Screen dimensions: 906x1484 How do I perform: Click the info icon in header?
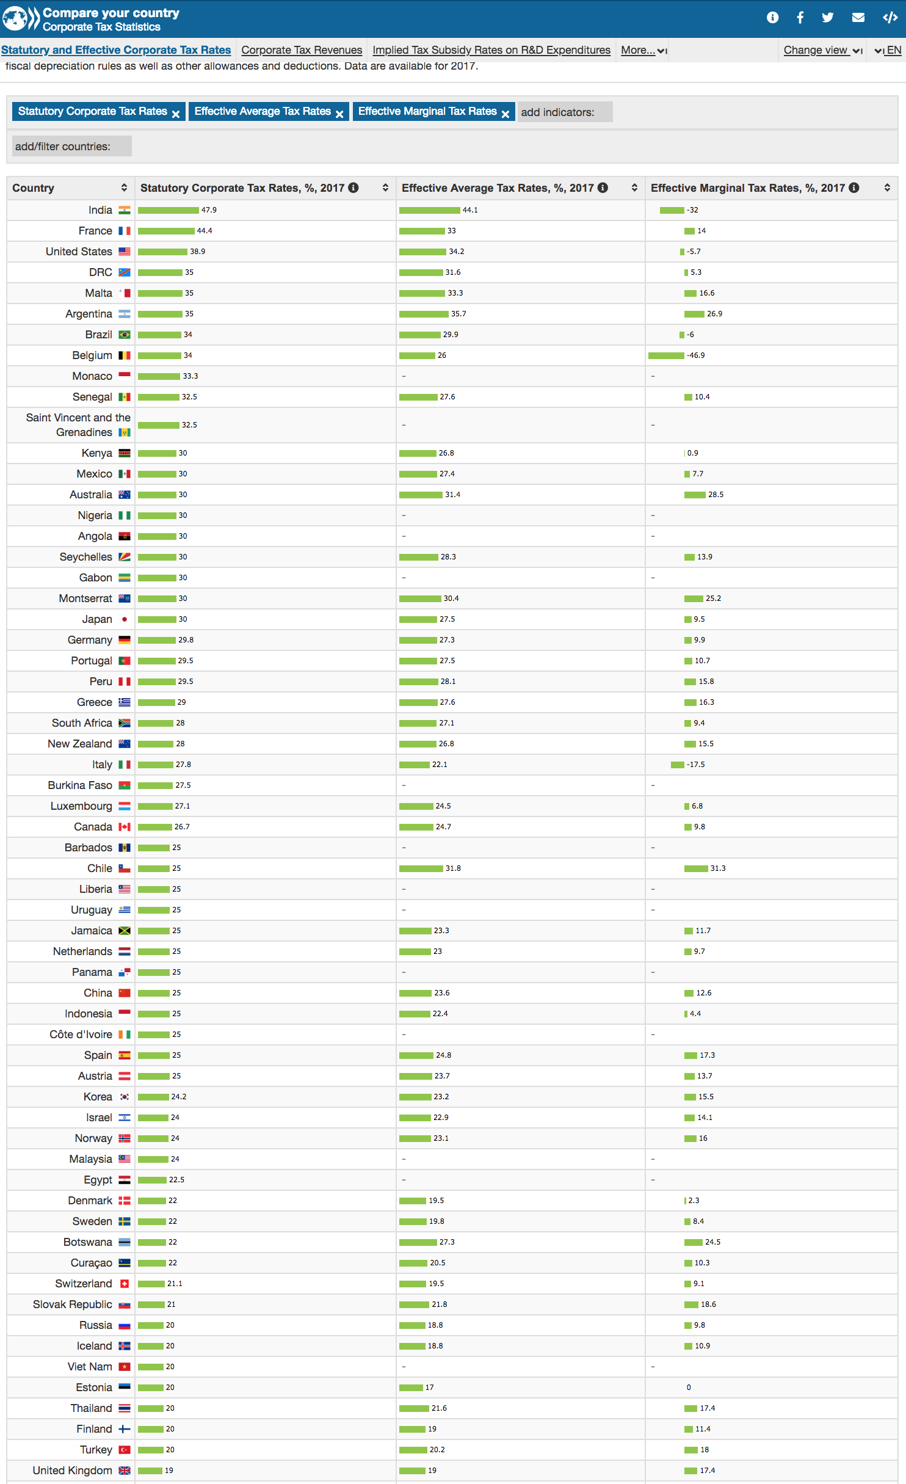click(772, 18)
